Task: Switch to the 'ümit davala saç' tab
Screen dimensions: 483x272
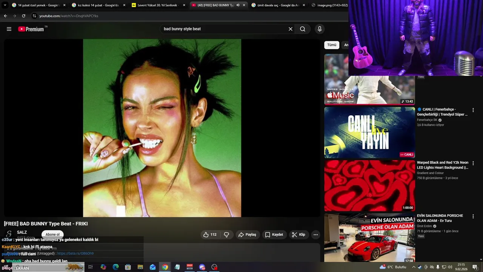Action: pyautogui.click(x=278, y=5)
